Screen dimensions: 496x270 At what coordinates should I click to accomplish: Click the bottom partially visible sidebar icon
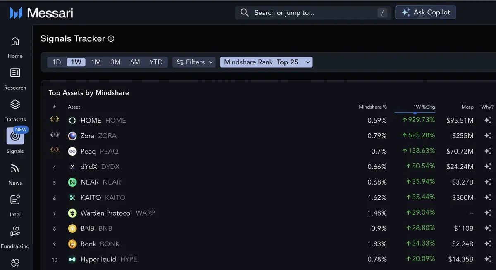[x=15, y=263]
